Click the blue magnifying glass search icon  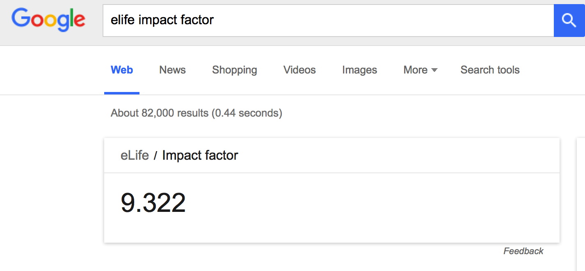pyautogui.click(x=569, y=21)
